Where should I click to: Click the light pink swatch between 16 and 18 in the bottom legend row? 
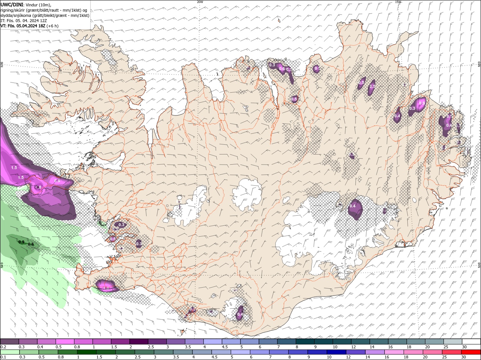[394, 352]
